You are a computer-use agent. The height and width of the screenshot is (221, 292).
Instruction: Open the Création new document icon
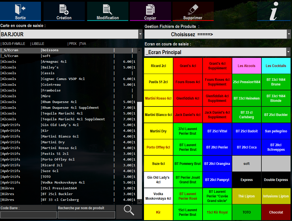point(64,9)
